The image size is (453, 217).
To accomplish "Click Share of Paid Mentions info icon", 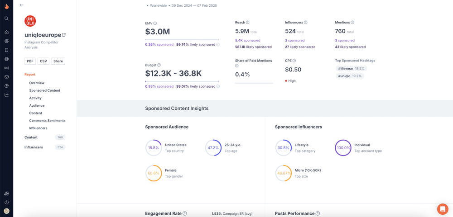I will (x=237, y=66).
